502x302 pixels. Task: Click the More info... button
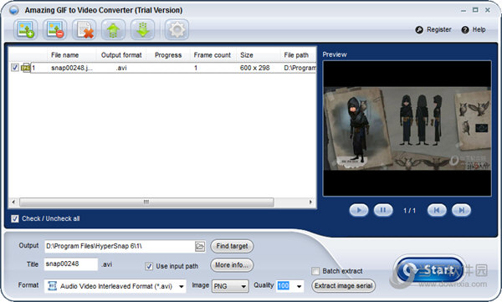pyautogui.click(x=232, y=265)
